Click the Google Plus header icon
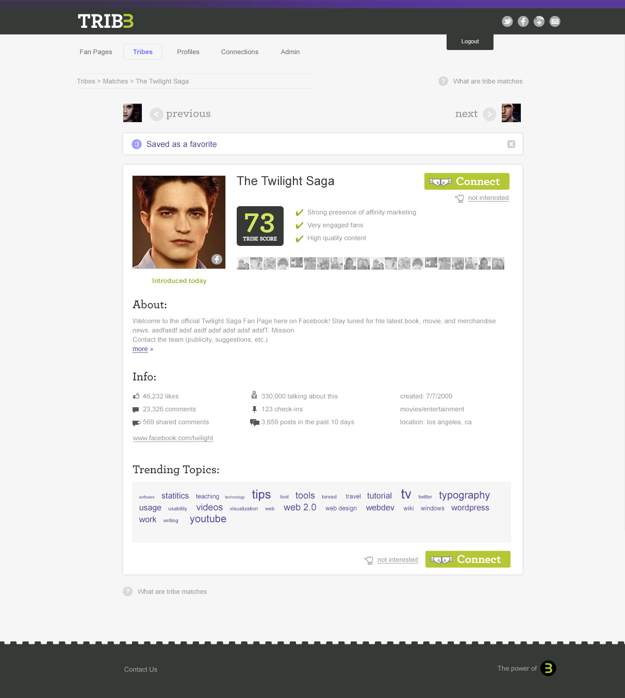The width and height of the screenshot is (625, 698). [539, 21]
